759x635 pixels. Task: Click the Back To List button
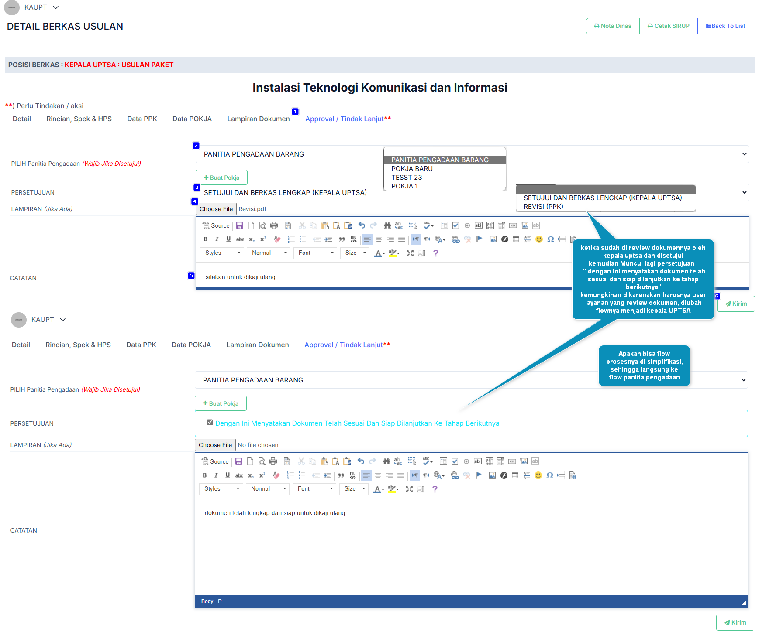click(725, 26)
